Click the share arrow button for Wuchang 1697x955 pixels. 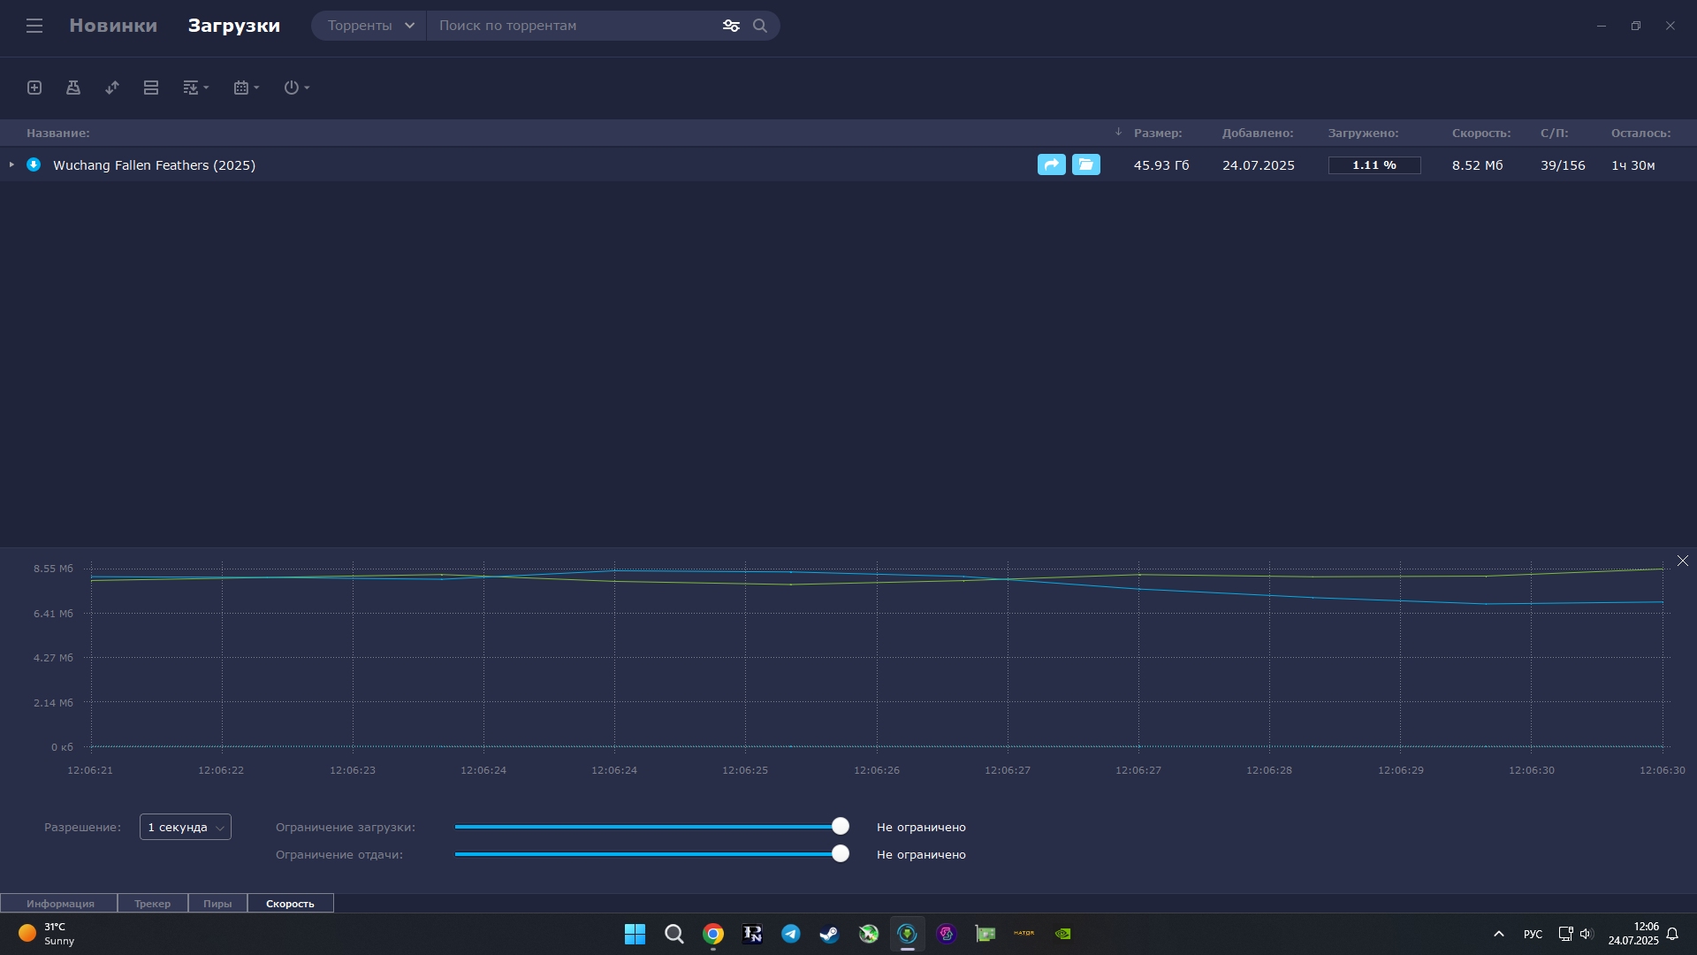pyautogui.click(x=1051, y=164)
